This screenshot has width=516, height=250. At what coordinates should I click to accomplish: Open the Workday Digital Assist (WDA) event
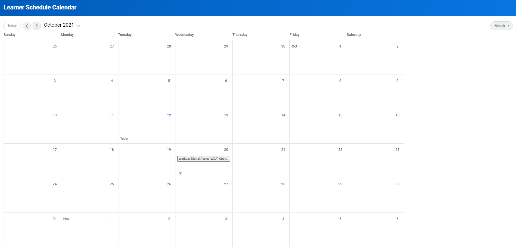204,159
